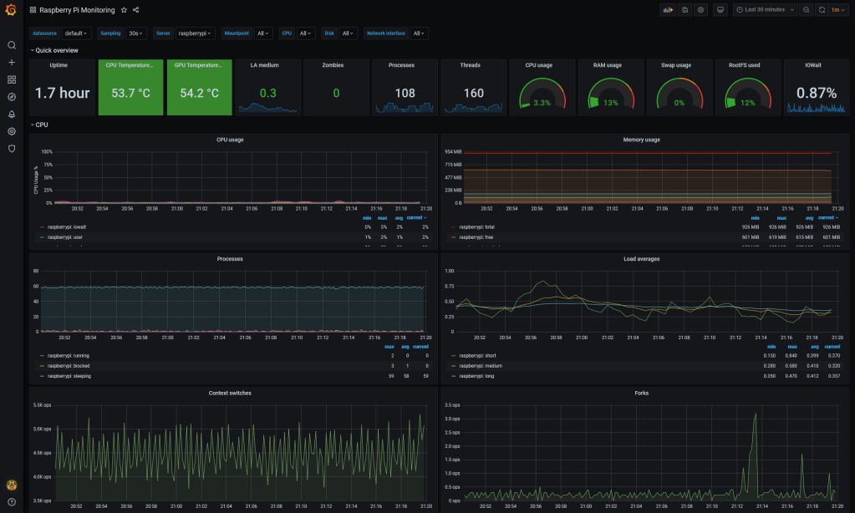This screenshot has width=855, height=513.
Task: Open the 1m refresh interval dropdown
Action: [x=837, y=10]
